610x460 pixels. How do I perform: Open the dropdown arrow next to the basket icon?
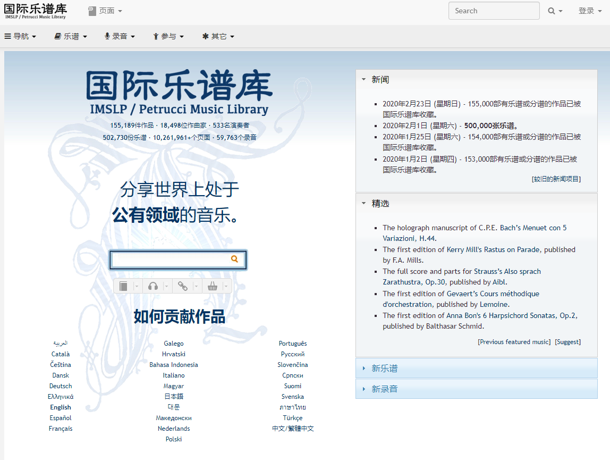tap(226, 287)
